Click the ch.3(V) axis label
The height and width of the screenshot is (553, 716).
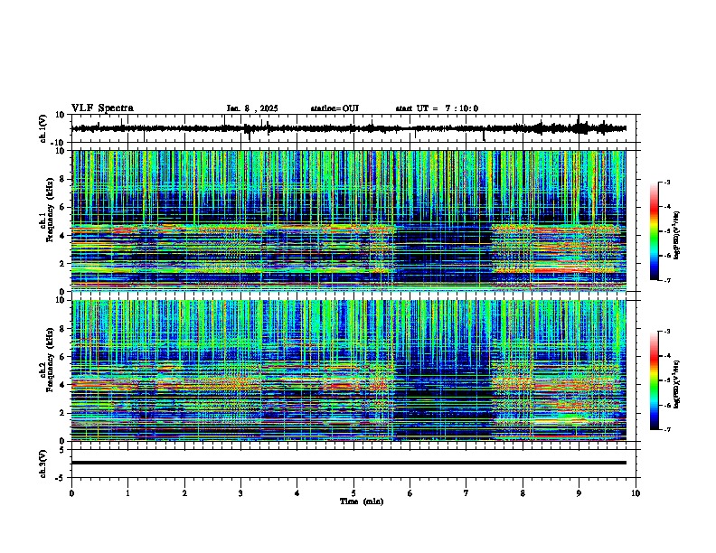(x=42, y=464)
